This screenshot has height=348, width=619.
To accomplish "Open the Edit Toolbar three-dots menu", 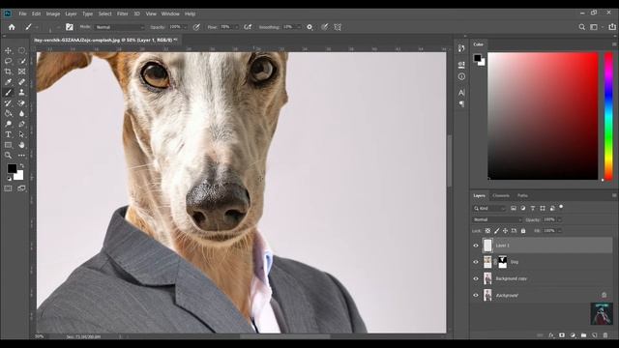I will point(21,156).
